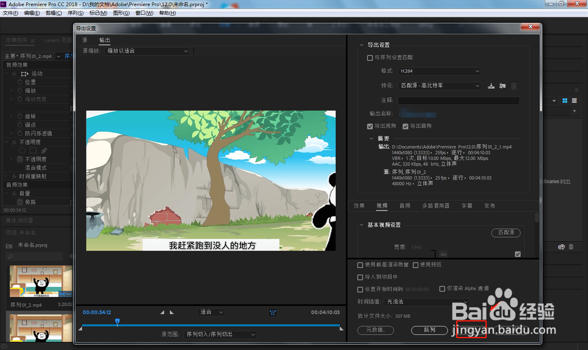
Task: Click the delete preset trash icon
Action: (x=514, y=86)
